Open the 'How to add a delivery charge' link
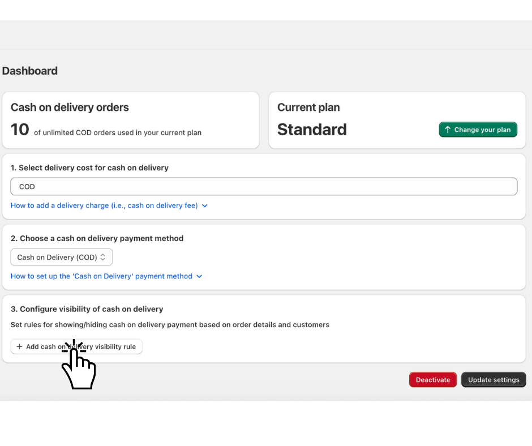Image resolution: width=532 pixels, height=446 pixels. click(104, 205)
